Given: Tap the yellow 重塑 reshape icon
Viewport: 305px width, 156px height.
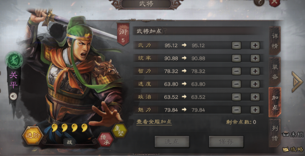Looking at the screenshot, I should click(x=120, y=130).
